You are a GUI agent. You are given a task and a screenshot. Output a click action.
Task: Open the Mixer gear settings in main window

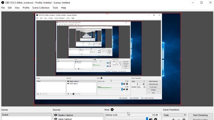tap(112, 109)
